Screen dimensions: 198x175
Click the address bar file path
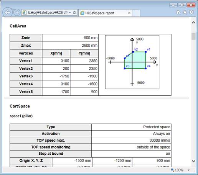click(45, 13)
